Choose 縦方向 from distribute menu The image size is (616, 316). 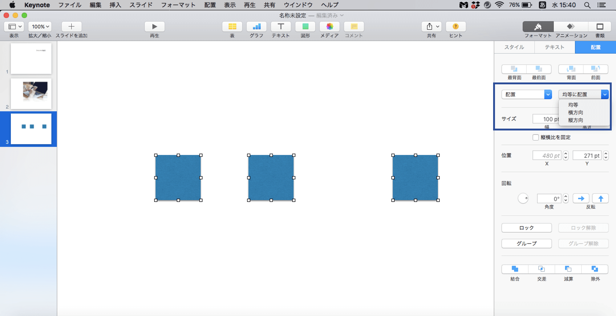[576, 120]
